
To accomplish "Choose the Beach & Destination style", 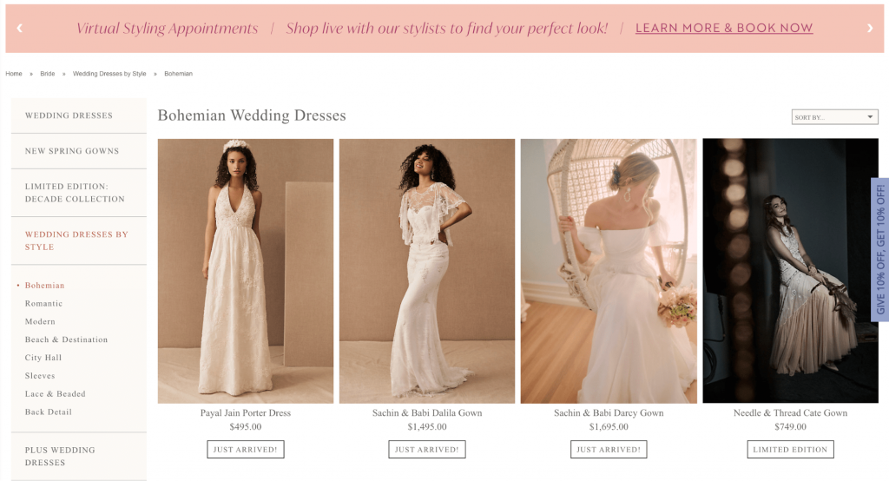I will [x=66, y=339].
